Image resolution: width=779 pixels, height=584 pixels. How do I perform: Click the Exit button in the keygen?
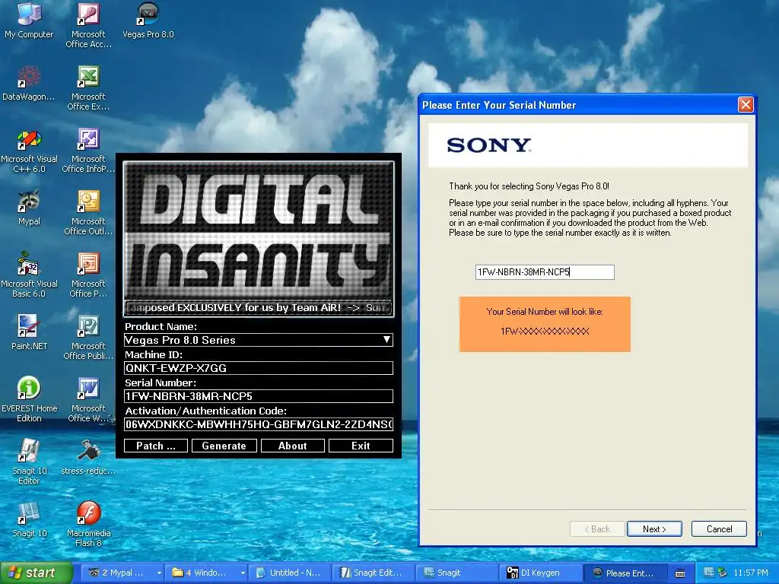point(361,446)
